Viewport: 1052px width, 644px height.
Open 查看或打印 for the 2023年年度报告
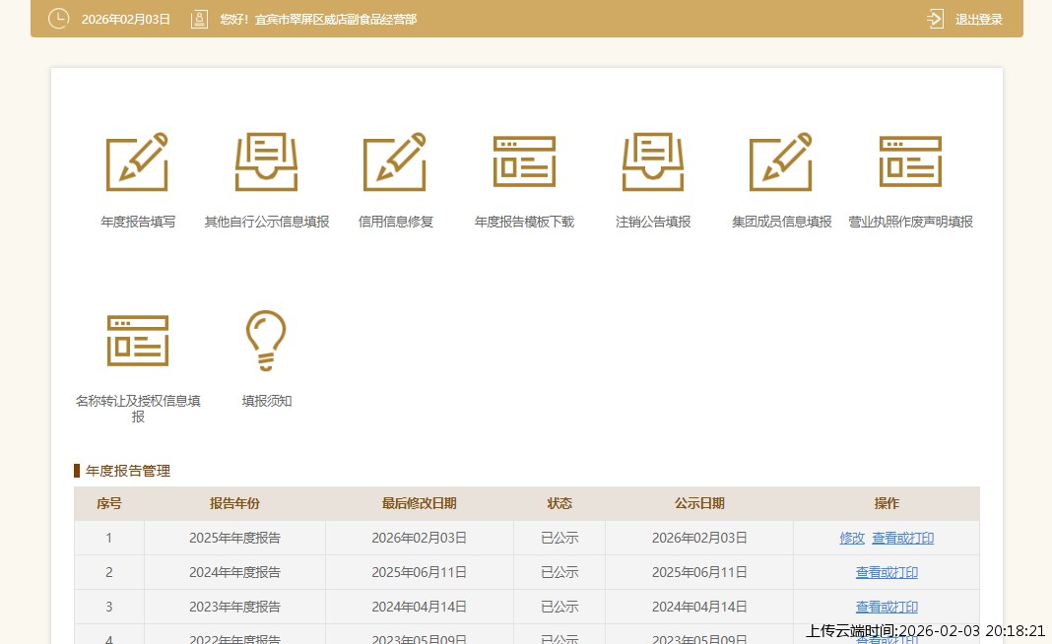[x=887, y=607]
